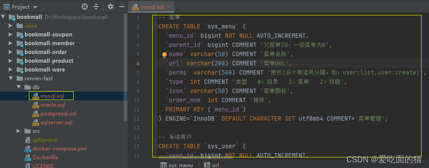Click the renren-fast folder icon
Screen dimensions: 429x168
coord(20,78)
